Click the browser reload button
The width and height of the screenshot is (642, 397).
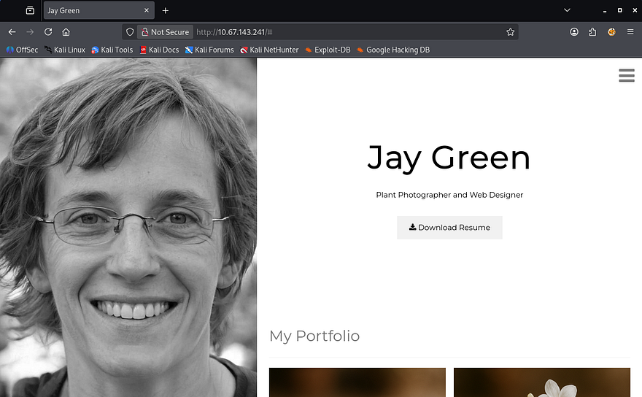(48, 32)
